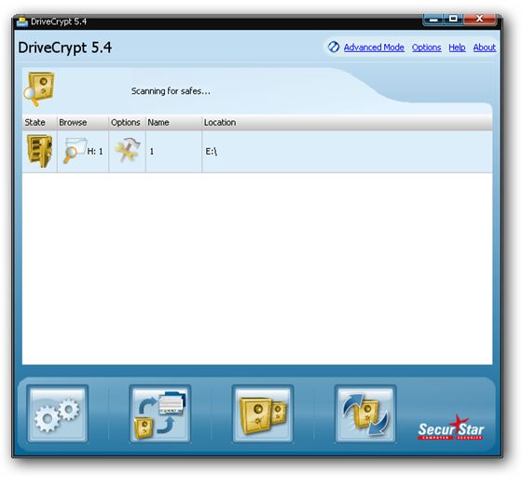Click the Options column header
Viewport: 522px width, 477px height.
127,122
